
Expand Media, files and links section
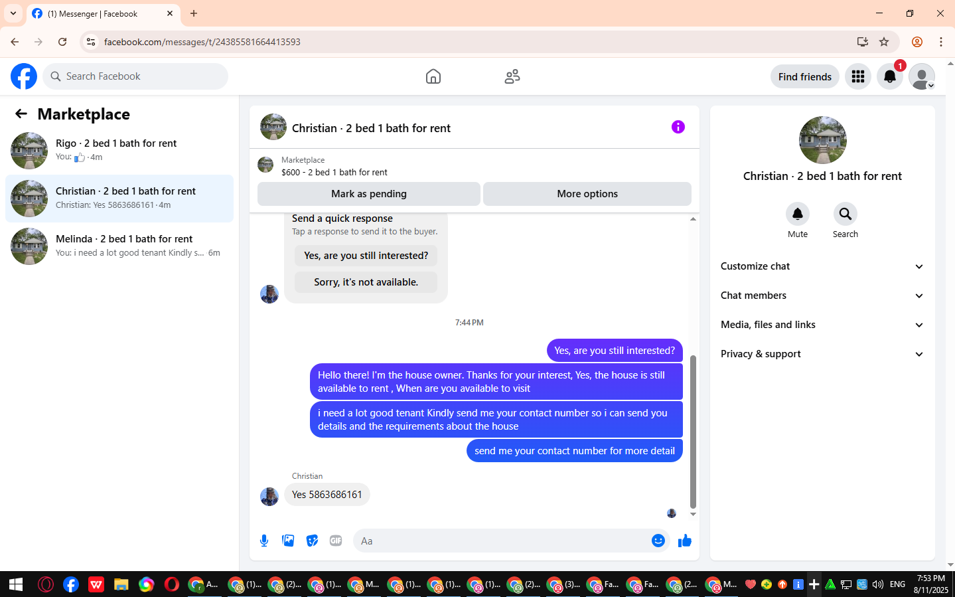[x=823, y=325]
